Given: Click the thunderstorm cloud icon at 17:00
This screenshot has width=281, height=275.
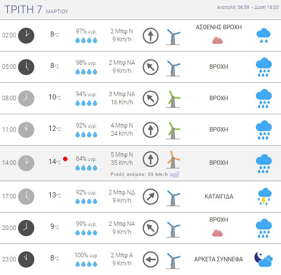Looking at the screenshot, I should point(265,196).
